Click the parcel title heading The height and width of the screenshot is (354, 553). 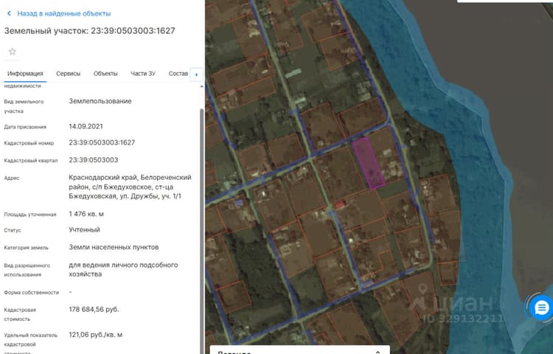89,31
